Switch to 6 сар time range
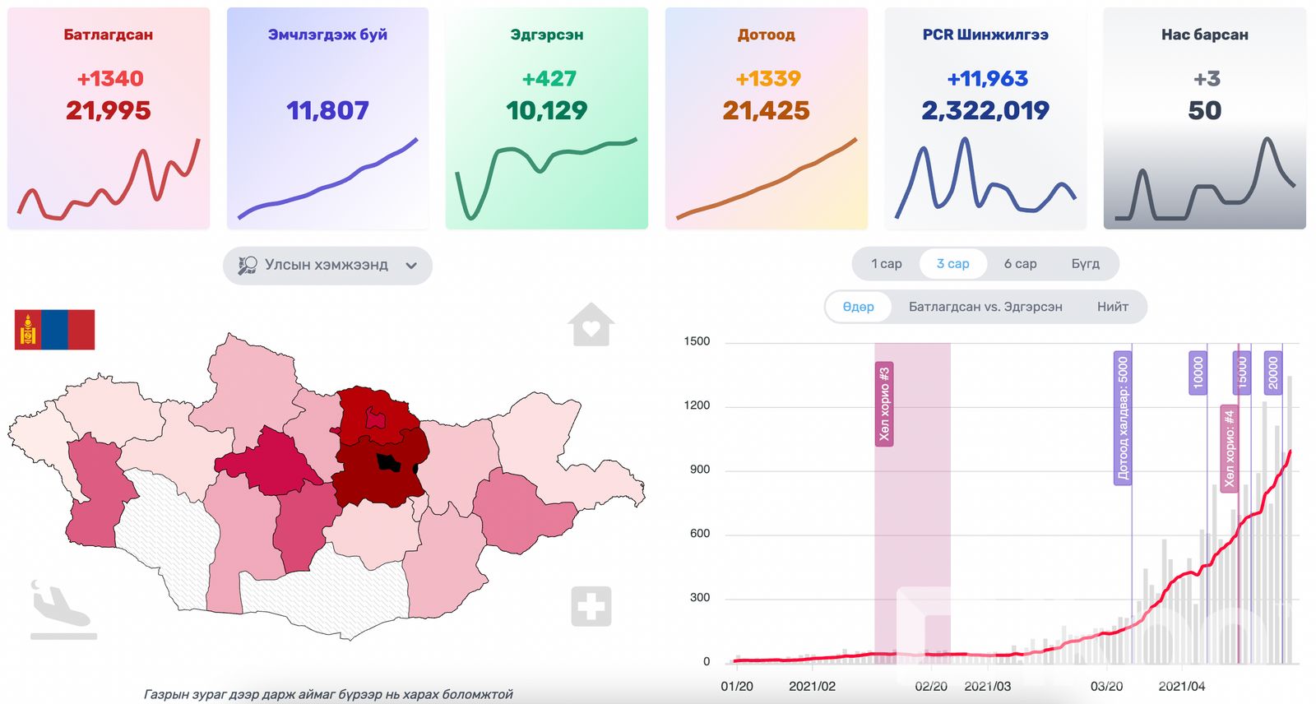 1020,264
